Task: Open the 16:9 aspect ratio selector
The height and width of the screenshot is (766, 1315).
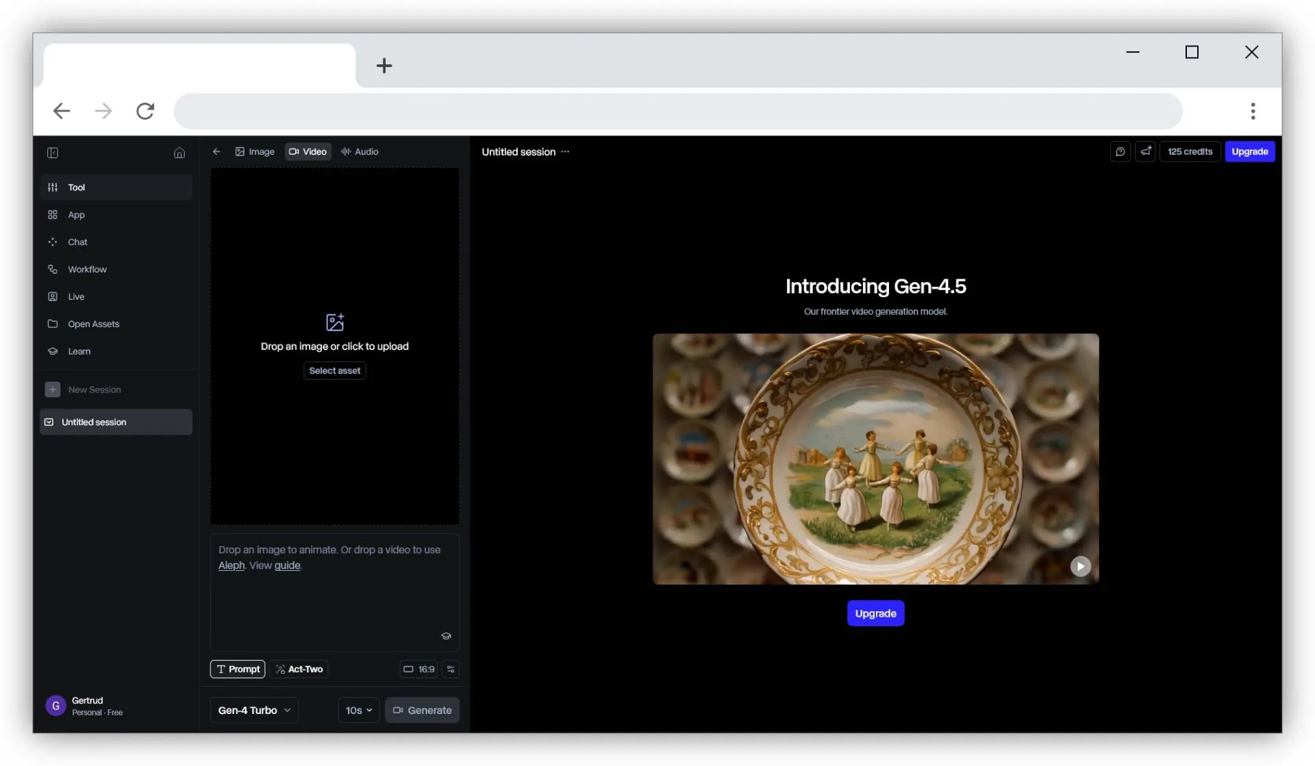Action: click(418, 669)
